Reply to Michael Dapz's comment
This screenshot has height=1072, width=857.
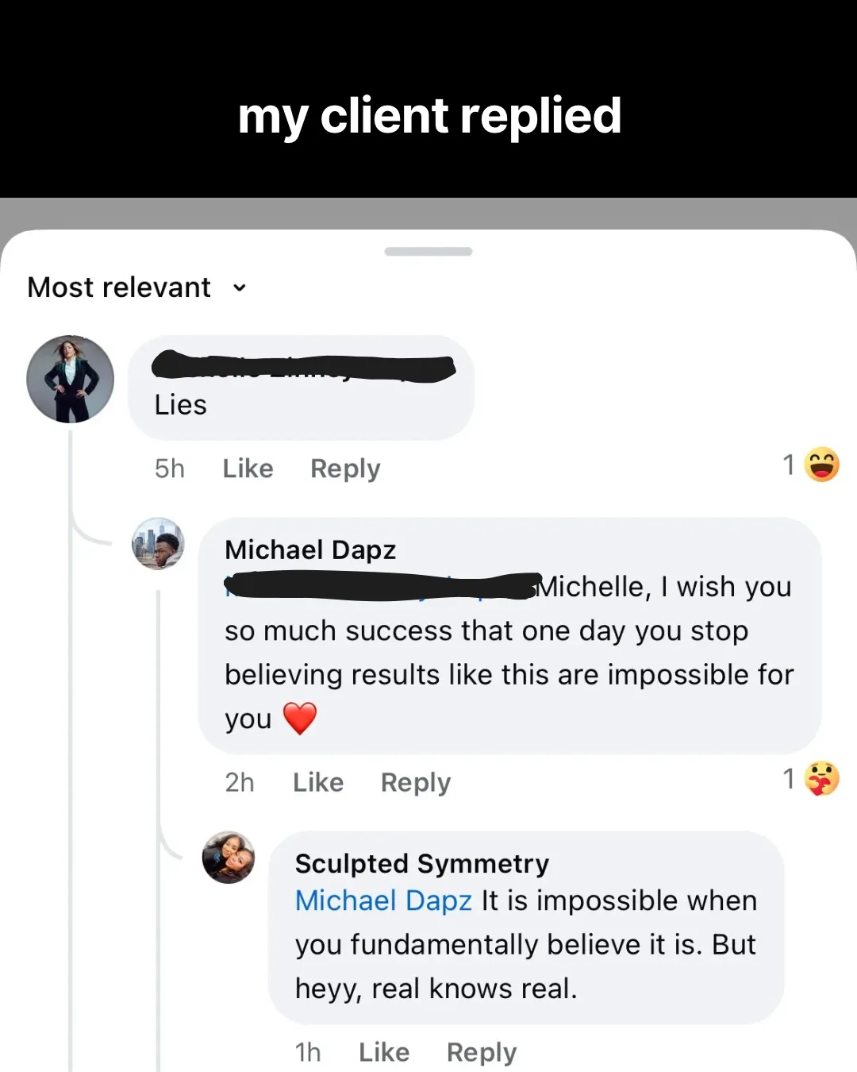416,782
